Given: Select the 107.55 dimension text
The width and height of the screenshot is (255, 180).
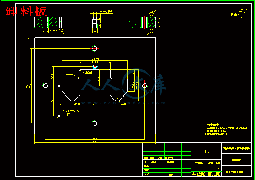Looking at the screenshot, I should 95,59.
